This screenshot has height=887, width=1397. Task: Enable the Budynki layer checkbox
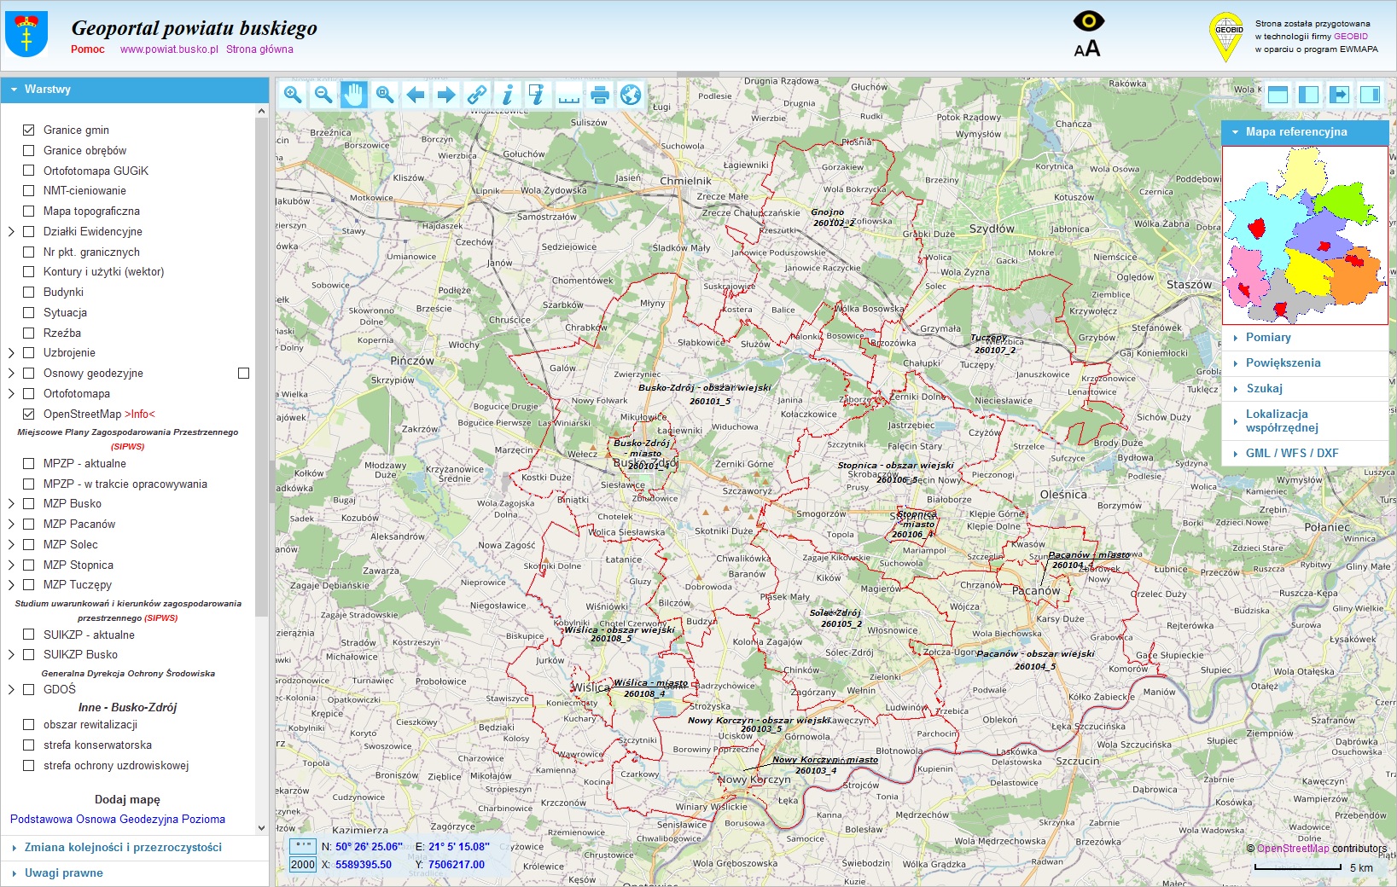(29, 292)
